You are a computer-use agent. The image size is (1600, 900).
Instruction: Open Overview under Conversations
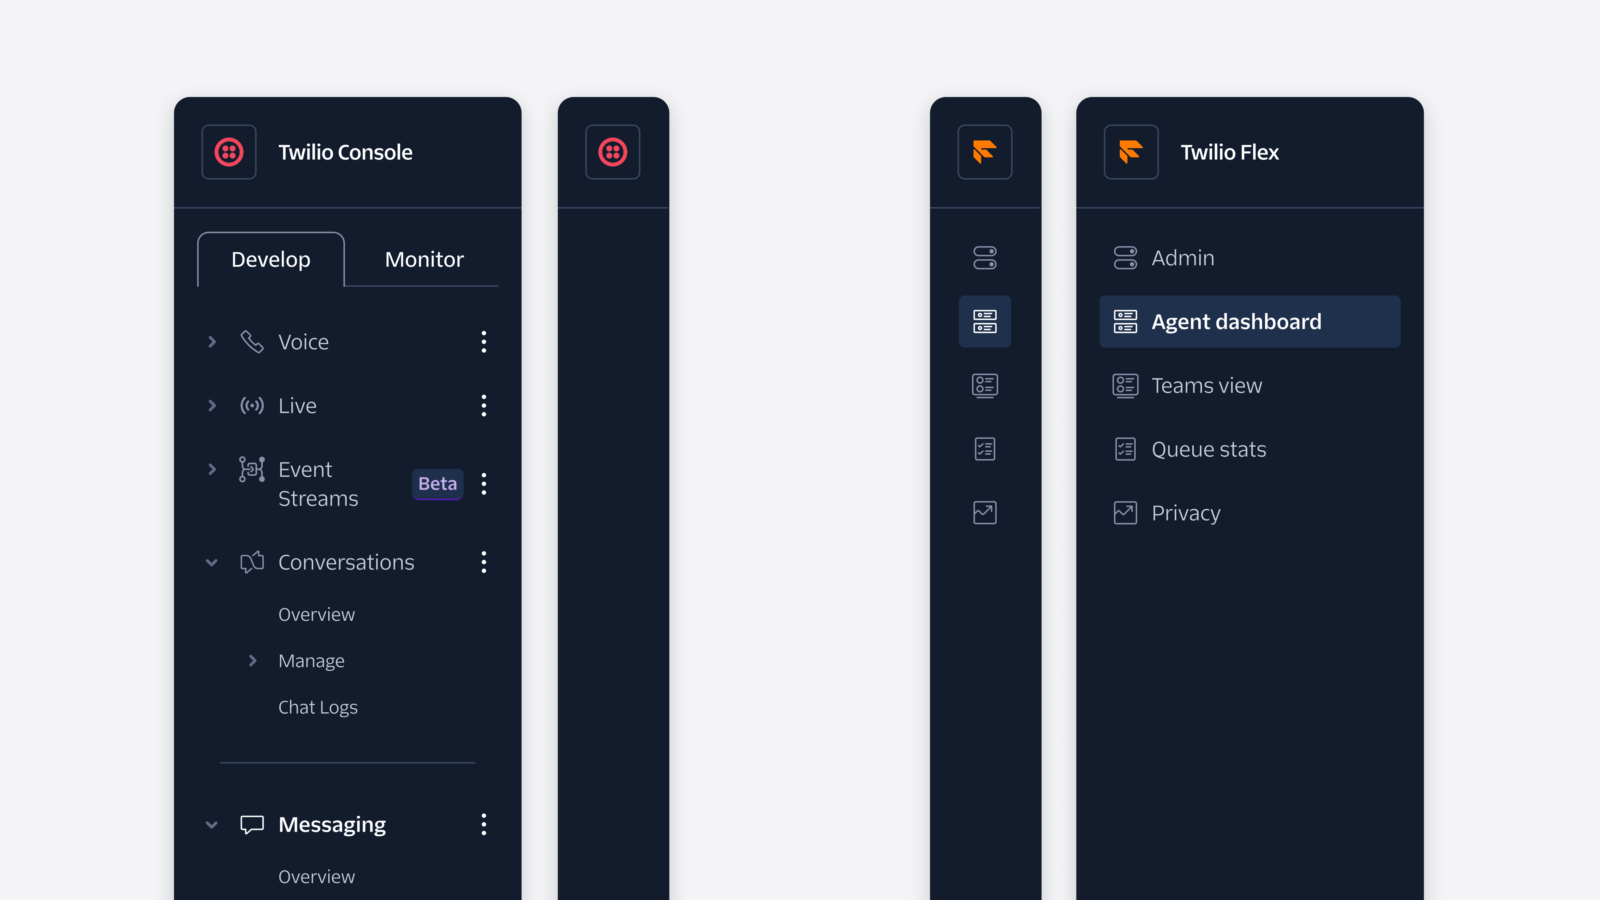point(316,613)
